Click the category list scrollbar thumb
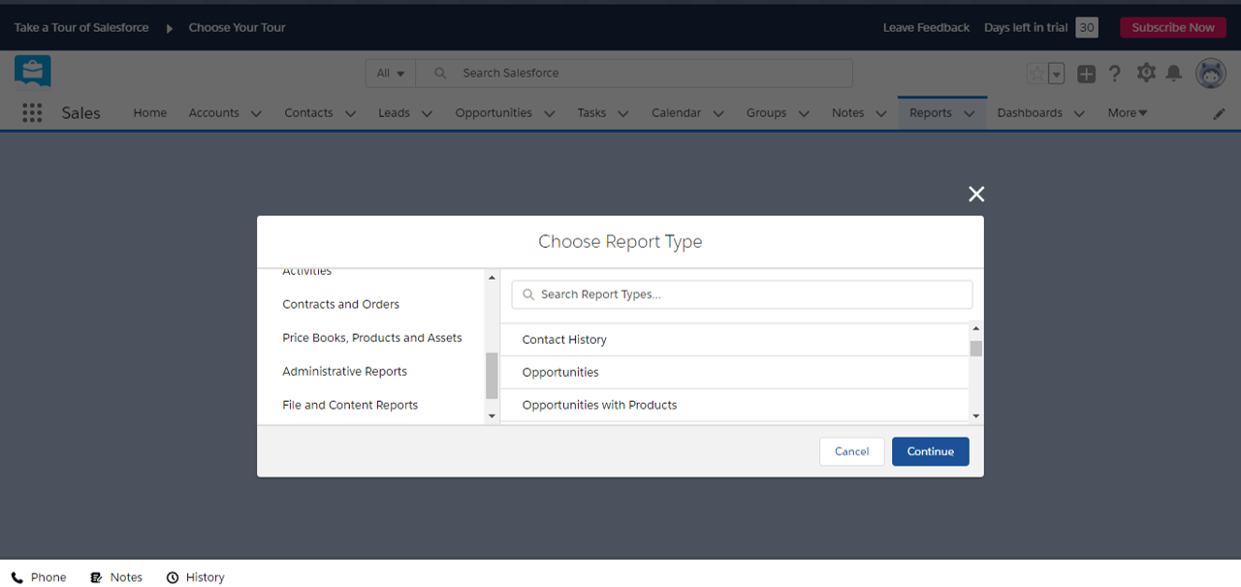Image resolution: width=1241 pixels, height=587 pixels. [x=492, y=376]
